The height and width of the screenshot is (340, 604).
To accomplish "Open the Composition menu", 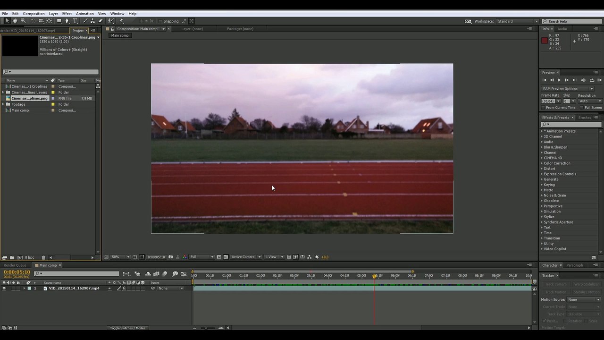I will (34, 14).
